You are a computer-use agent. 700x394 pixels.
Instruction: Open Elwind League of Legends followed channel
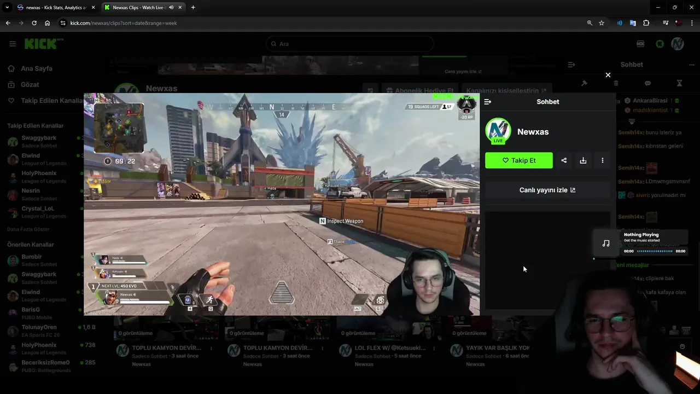pyautogui.click(x=44, y=159)
